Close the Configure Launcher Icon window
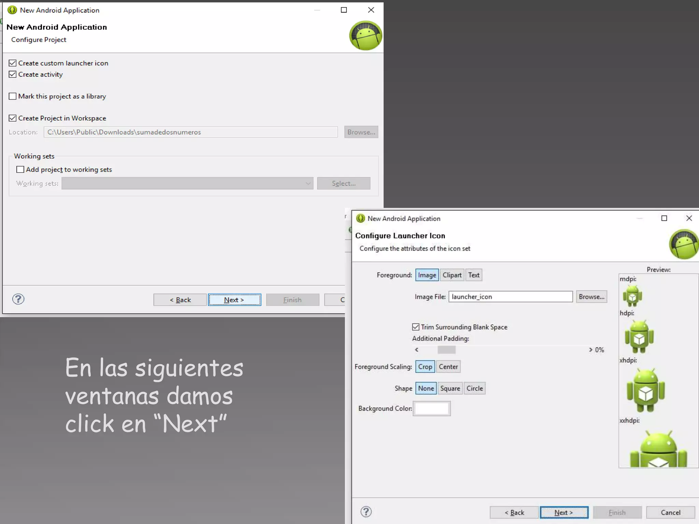This screenshot has height=524, width=699. point(689,218)
